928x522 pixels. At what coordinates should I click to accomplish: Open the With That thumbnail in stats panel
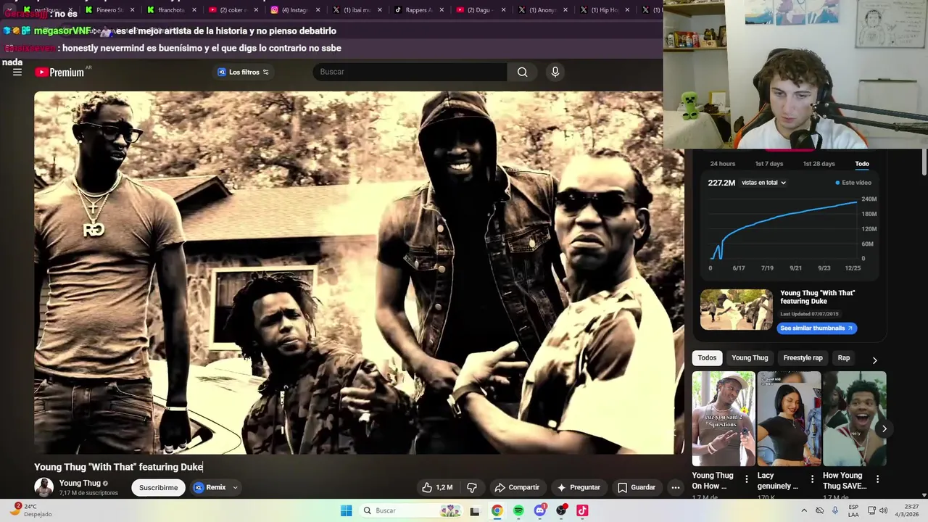pos(736,310)
